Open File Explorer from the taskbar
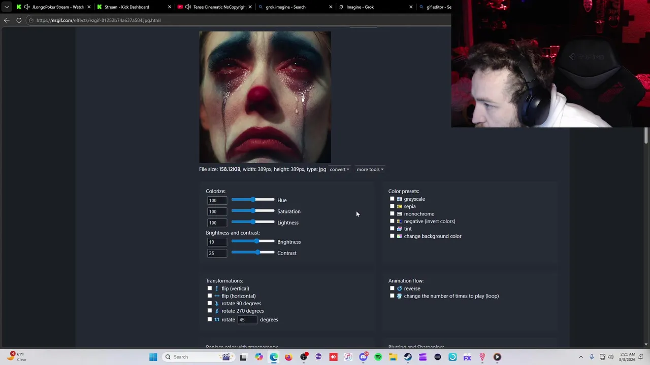 [x=393, y=357]
